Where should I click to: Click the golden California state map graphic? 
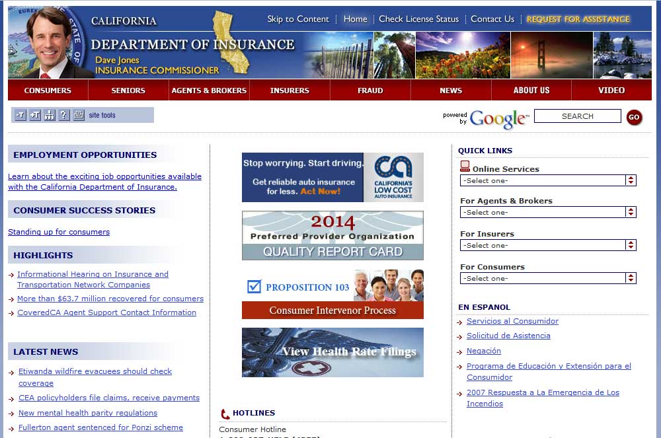pyautogui.click(x=230, y=42)
